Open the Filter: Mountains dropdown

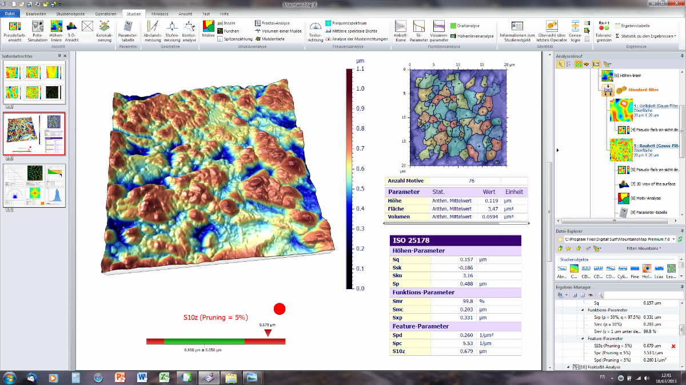pos(644,248)
